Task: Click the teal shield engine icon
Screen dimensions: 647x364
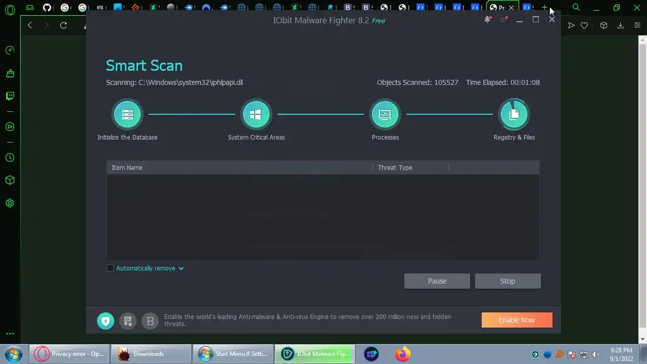Action: click(x=106, y=321)
